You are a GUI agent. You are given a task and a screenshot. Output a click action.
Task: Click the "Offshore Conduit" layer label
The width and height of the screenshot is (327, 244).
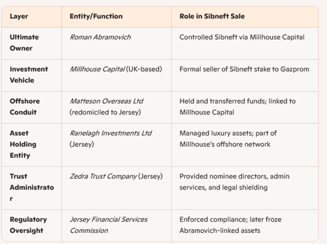[x=25, y=107]
